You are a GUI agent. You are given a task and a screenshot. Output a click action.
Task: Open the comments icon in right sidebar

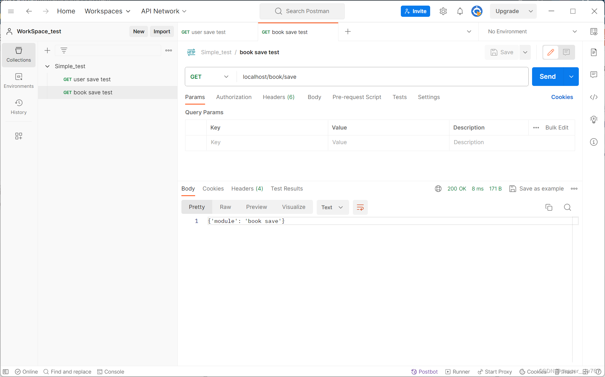pyautogui.click(x=594, y=75)
